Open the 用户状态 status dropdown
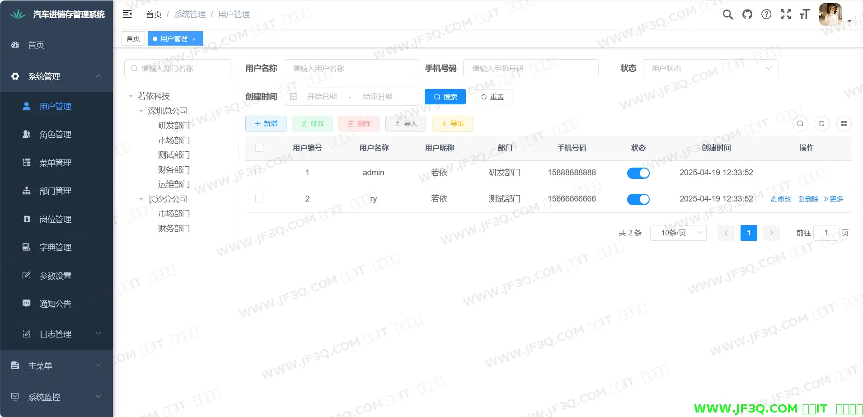Viewport: 863px width, 417px height. pyautogui.click(x=710, y=68)
